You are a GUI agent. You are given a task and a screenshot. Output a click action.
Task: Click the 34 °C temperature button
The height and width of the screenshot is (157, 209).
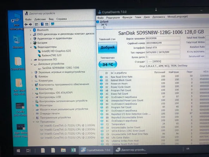(x=108, y=64)
